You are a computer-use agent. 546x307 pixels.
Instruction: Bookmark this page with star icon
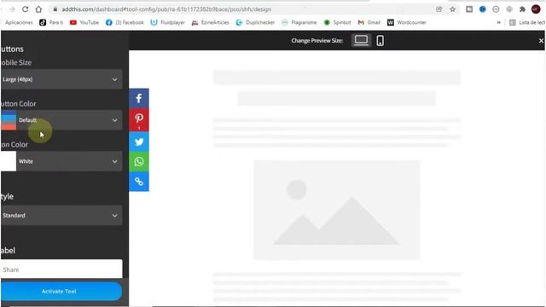pos(452,9)
